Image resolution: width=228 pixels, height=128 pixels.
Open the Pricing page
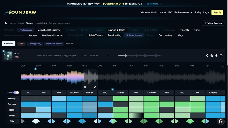click(x=198, y=12)
